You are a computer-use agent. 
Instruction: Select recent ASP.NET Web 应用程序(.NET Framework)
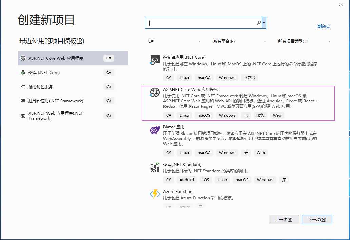pyautogui.click(x=73, y=116)
